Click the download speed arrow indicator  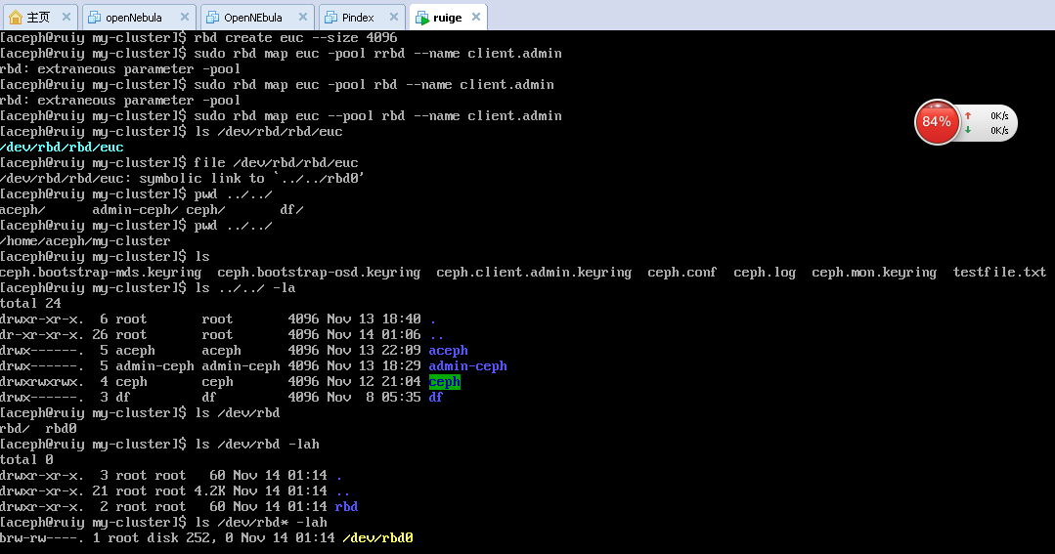point(968,130)
